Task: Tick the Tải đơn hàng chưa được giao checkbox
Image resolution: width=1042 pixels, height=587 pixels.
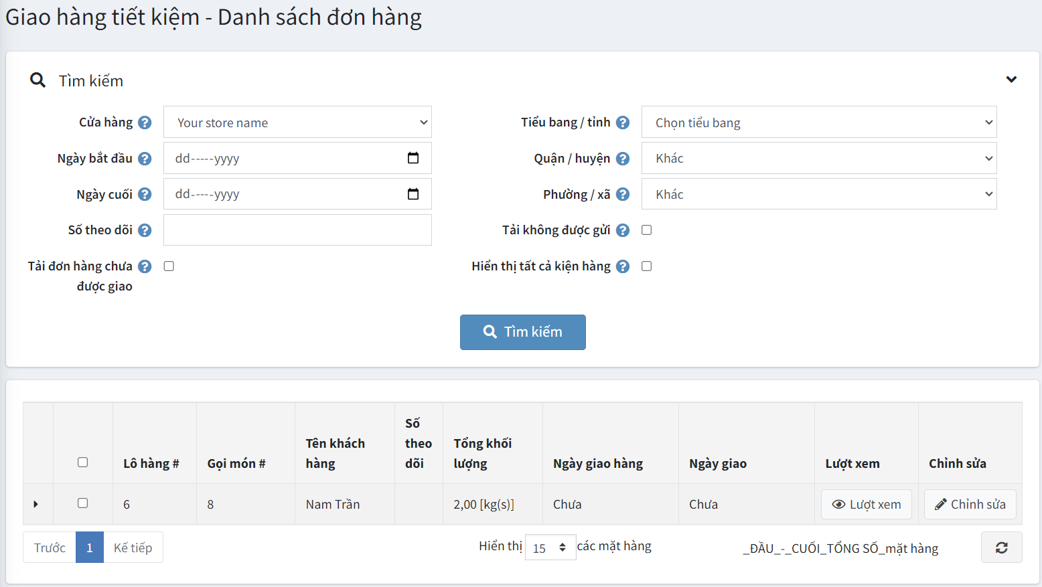Action: (169, 266)
